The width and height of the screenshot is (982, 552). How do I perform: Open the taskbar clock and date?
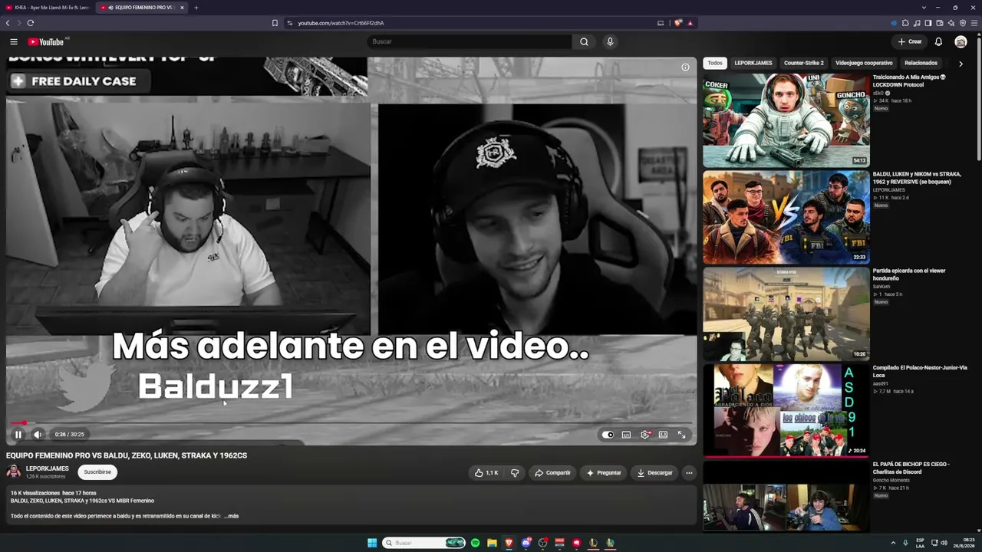(x=964, y=543)
